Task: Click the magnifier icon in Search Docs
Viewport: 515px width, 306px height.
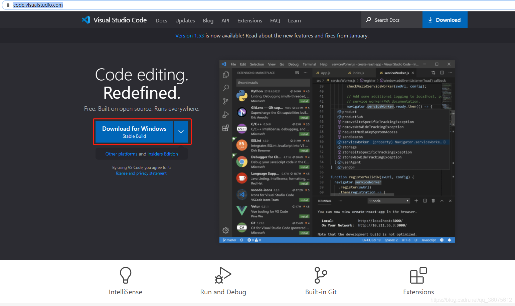Action: pos(368,20)
